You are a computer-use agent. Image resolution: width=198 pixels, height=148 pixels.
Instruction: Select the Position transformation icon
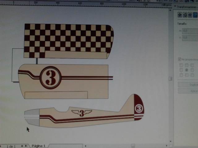click(x=180, y=14)
